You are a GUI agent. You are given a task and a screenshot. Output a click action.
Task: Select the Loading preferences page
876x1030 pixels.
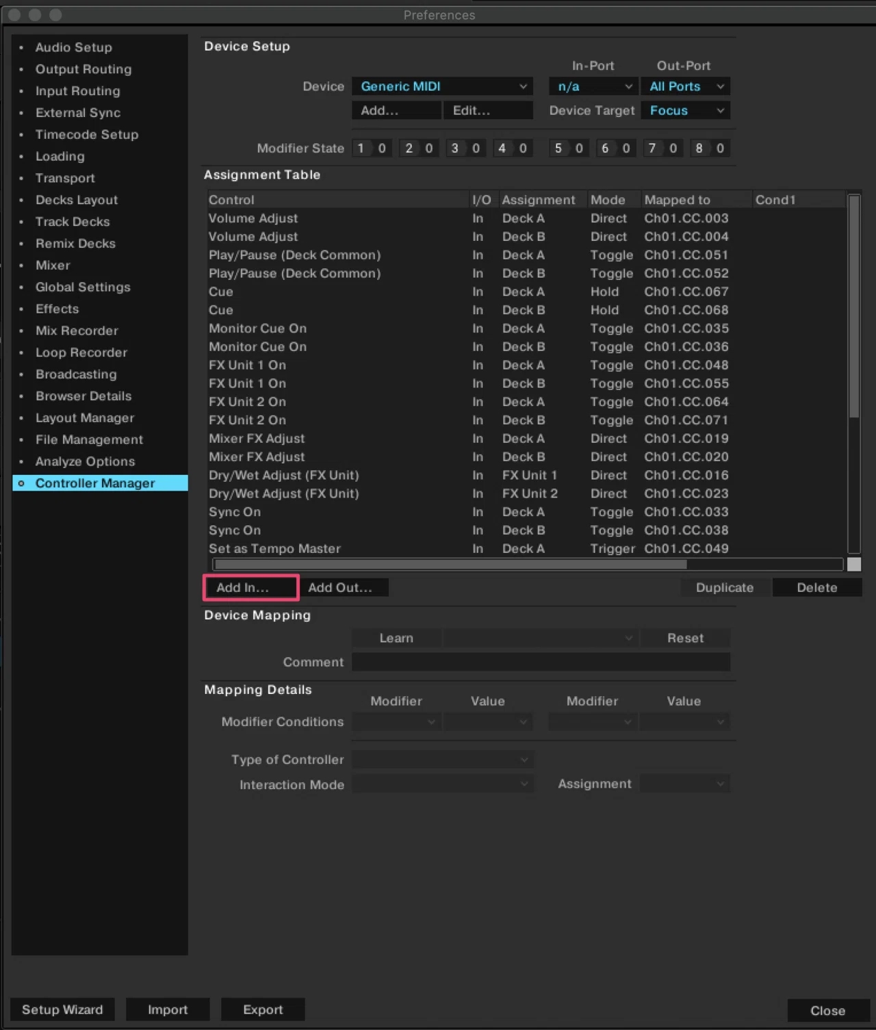(60, 157)
